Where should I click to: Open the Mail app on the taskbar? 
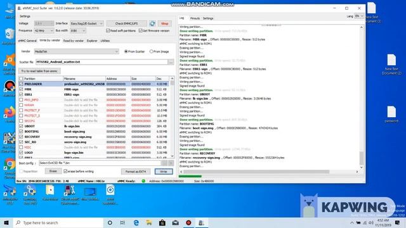point(175,222)
